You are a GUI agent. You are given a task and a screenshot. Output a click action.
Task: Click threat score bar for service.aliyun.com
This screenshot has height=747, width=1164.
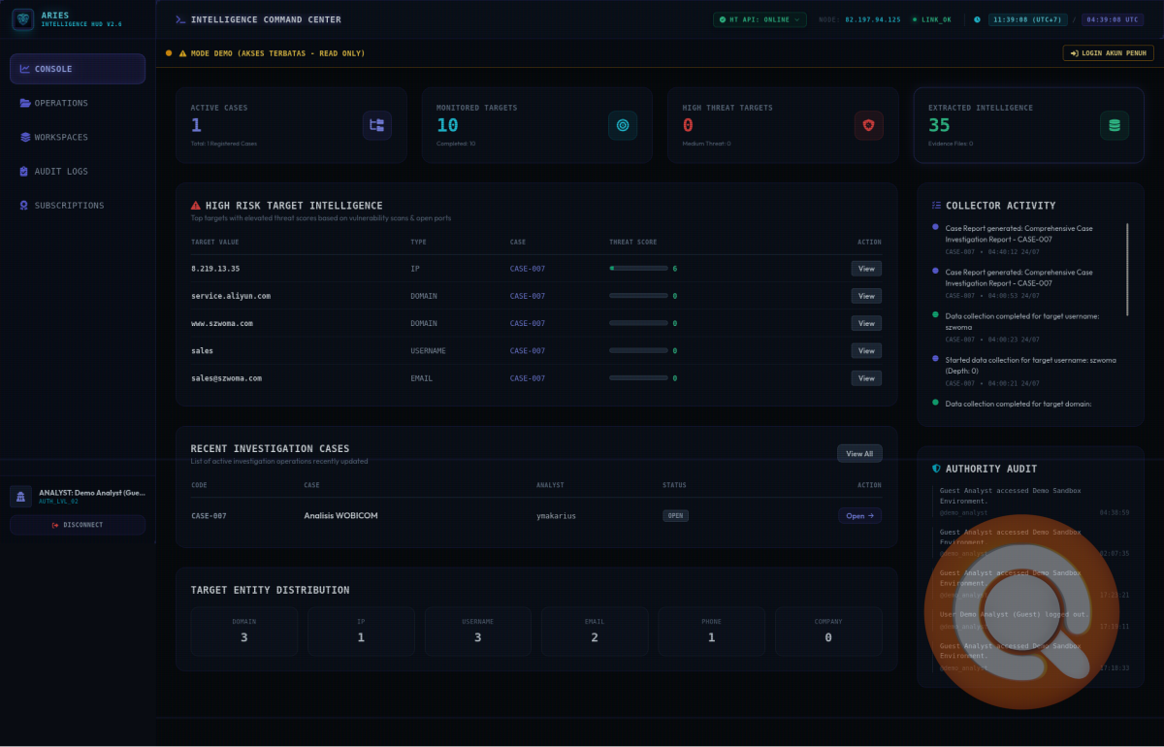pyautogui.click(x=638, y=296)
